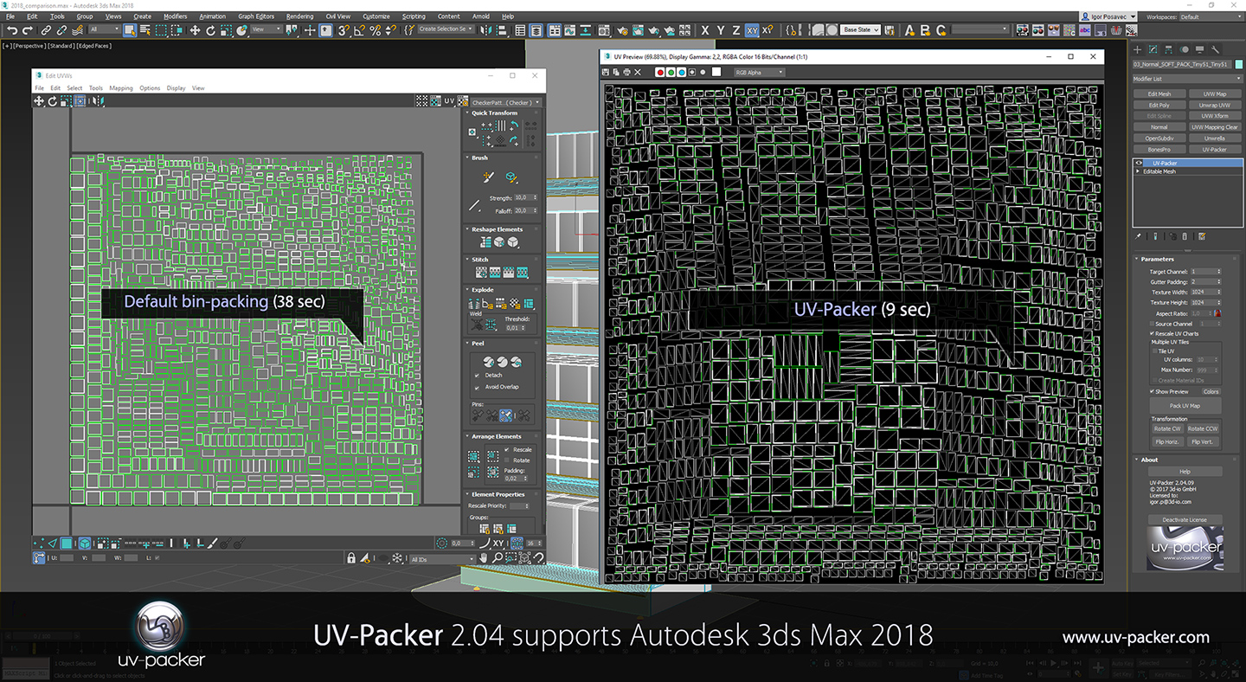Open the View reference coordinate dropdown
1246x682 pixels.
click(267, 30)
